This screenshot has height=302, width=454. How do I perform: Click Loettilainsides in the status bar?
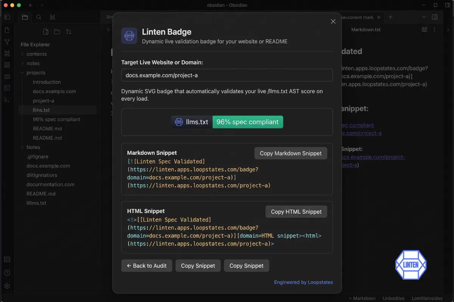[x=427, y=298]
